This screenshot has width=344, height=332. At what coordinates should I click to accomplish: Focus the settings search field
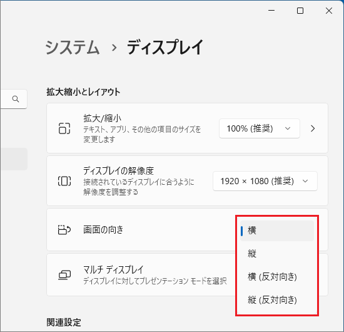(13, 99)
